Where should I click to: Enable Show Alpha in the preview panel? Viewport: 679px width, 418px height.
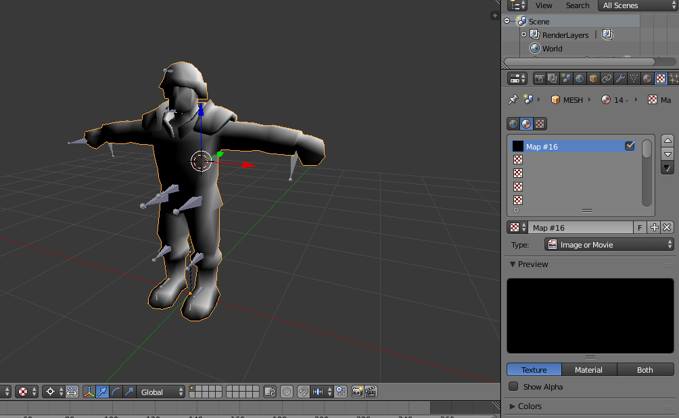pos(513,386)
